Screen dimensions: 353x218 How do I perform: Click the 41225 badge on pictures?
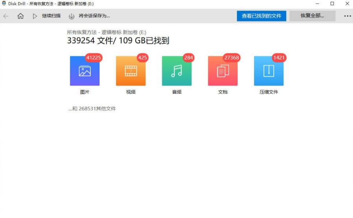tap(93, 58)
